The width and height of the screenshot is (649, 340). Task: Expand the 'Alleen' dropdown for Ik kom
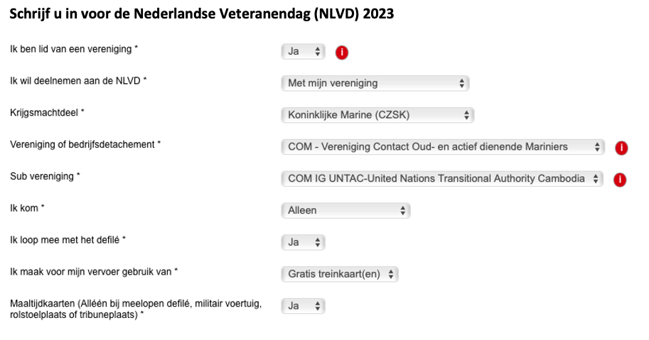tap(345, 210)
